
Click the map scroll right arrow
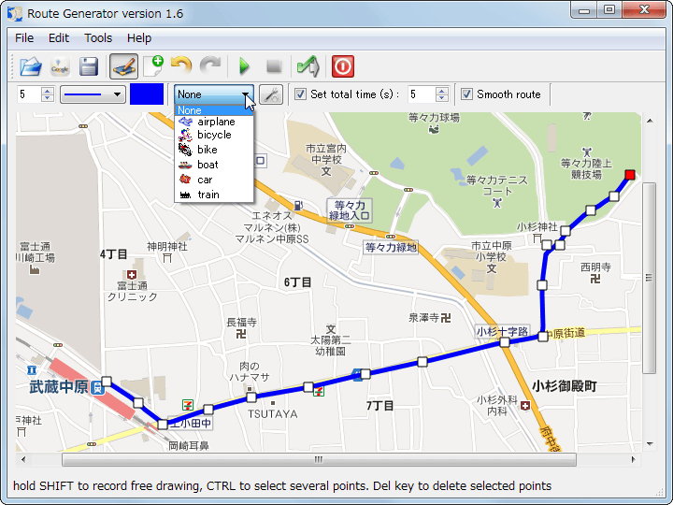coord(633,459)
